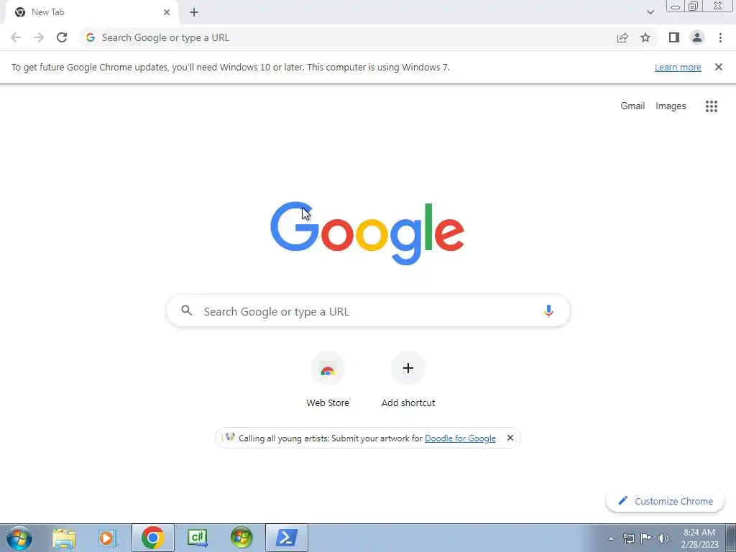736x552 pixels.
Task: Show hidden system tray icons
Action: tap(611, 538)
